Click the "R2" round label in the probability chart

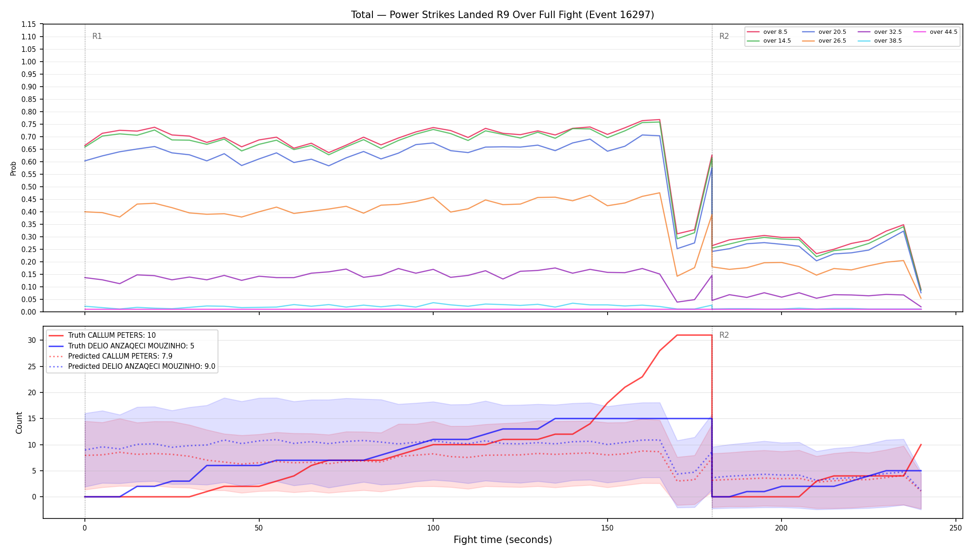[724, 36]
